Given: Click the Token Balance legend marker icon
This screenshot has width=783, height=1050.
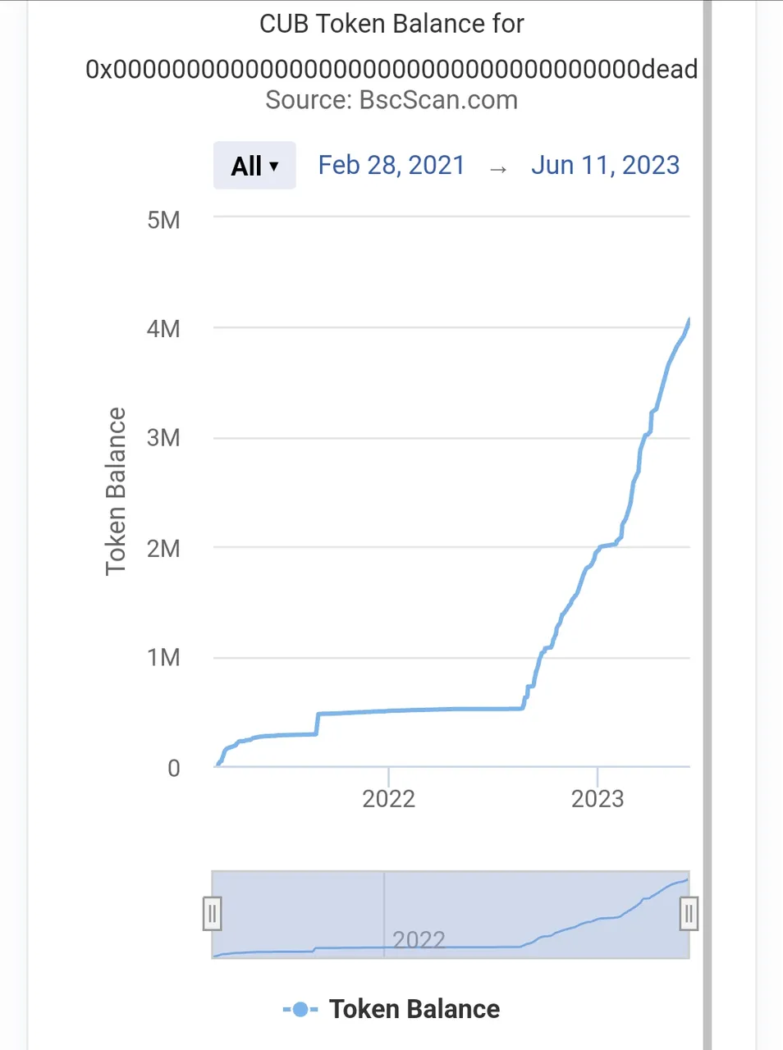Looking at the screenshot, I should 300,1009.
